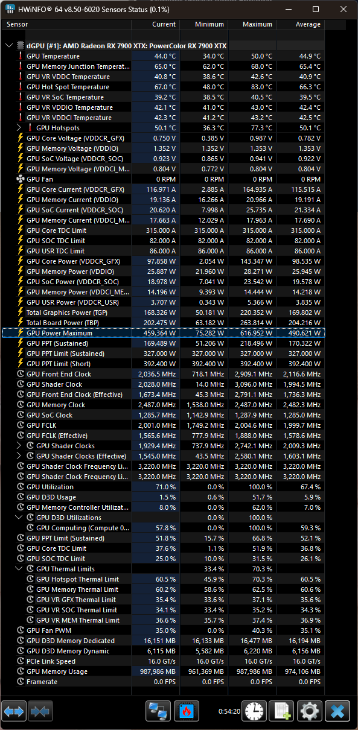Click lightning icon beside GPU Power Maximum

(x=21, y=333)
